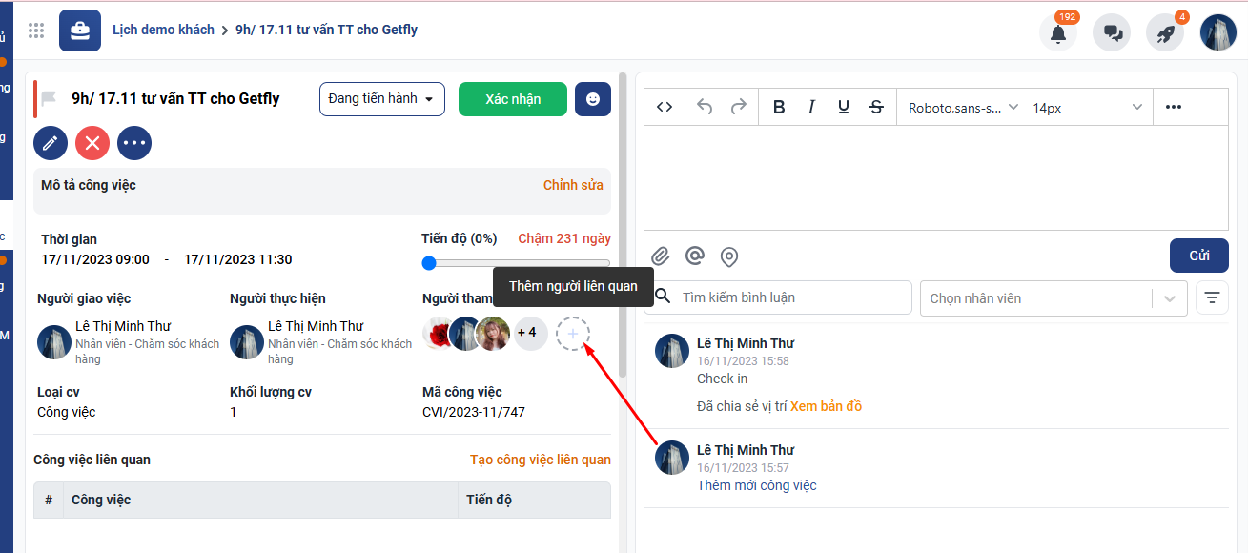Expand the Roboto font family dropdown
The width and height of the screenshot is (1248, 553).
[963, 107]
